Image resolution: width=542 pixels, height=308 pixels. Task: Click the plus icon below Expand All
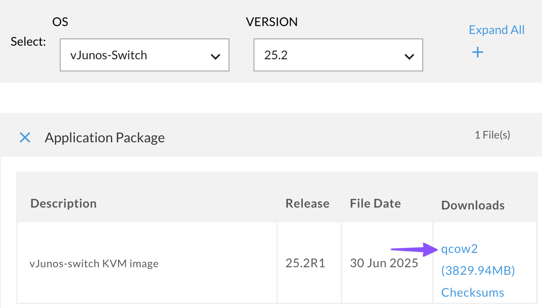(x=477, y=52)
